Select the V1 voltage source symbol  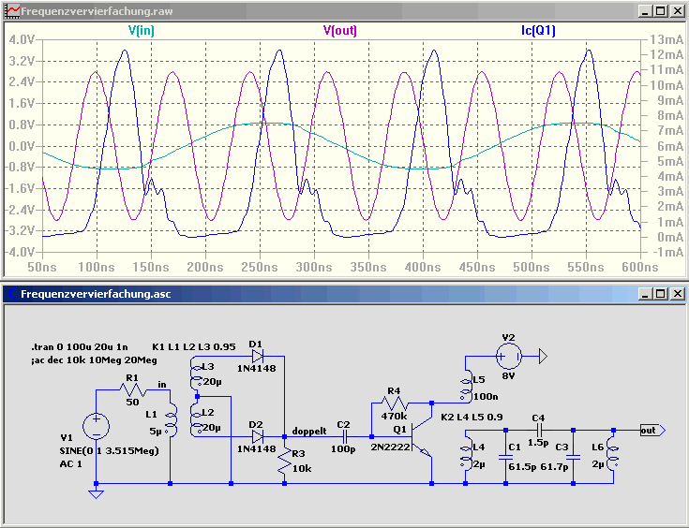tap(96, 426)
